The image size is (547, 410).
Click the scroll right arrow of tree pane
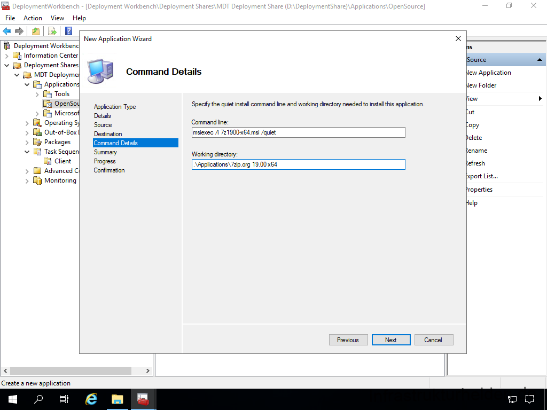pos(148,370)
